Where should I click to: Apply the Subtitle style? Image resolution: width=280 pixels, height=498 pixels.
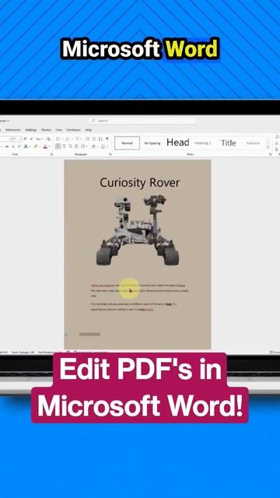pyautogui.click(x=253, y=143)
